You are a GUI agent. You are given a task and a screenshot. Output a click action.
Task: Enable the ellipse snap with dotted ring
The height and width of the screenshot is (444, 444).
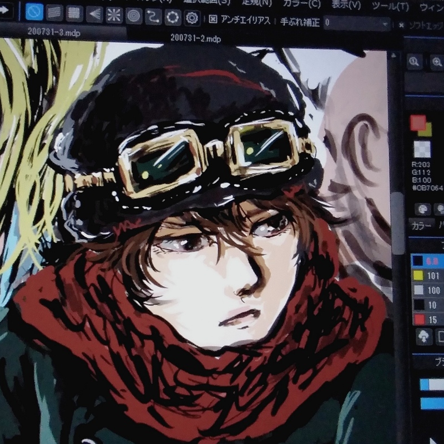point(173,18)
